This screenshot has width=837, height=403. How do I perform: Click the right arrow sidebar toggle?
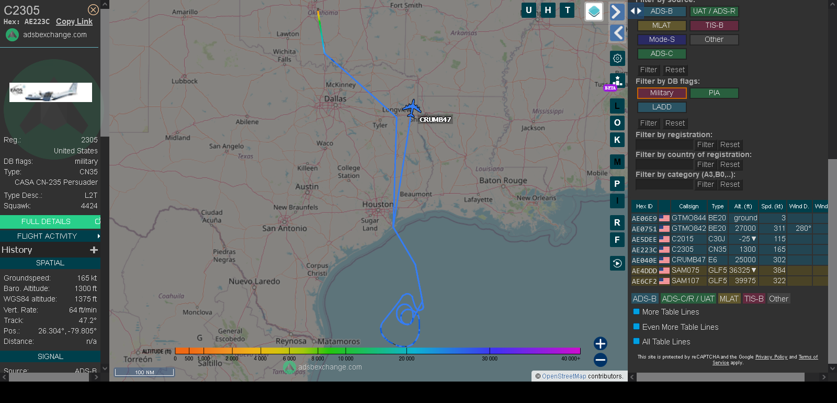click(617, 12)
